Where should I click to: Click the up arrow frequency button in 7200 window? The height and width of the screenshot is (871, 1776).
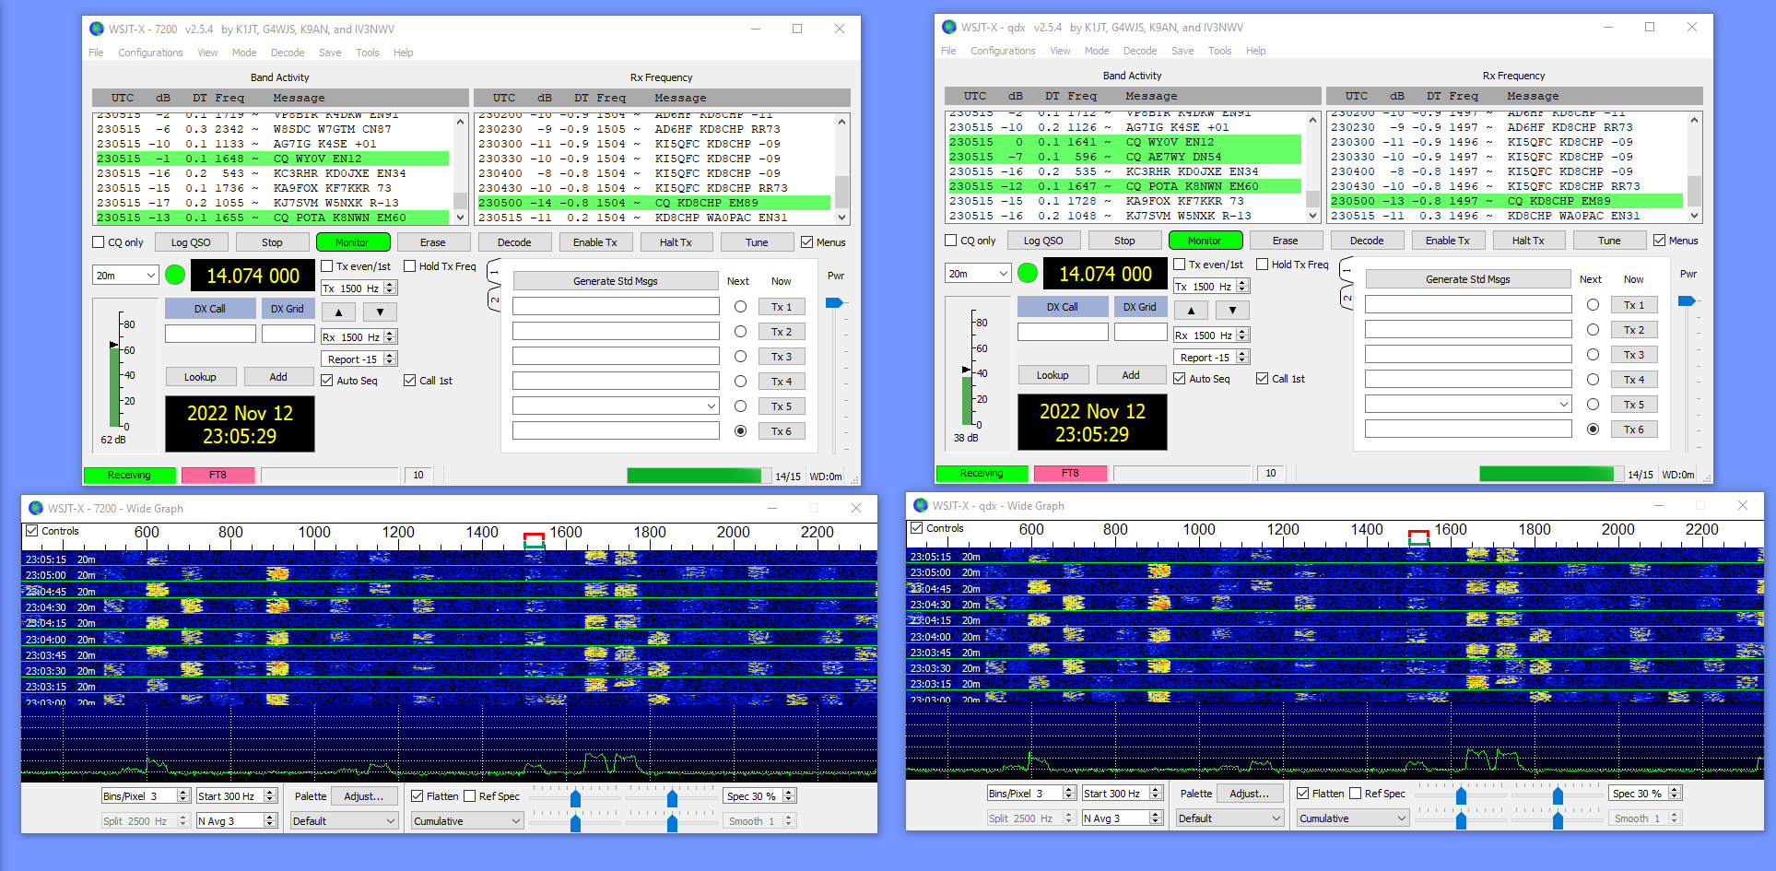point(338,312)
